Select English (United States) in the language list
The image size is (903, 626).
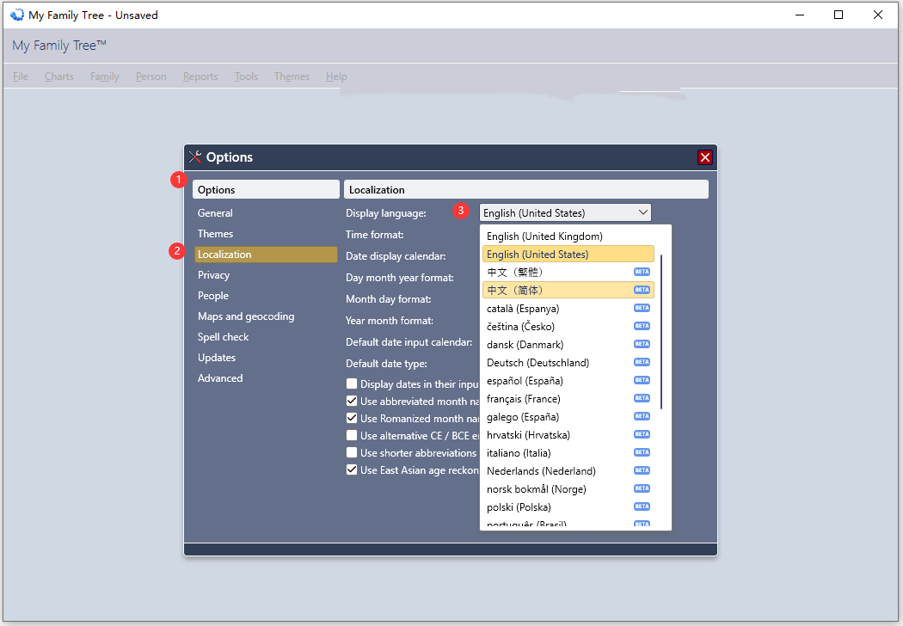click(x=568, y=254)
